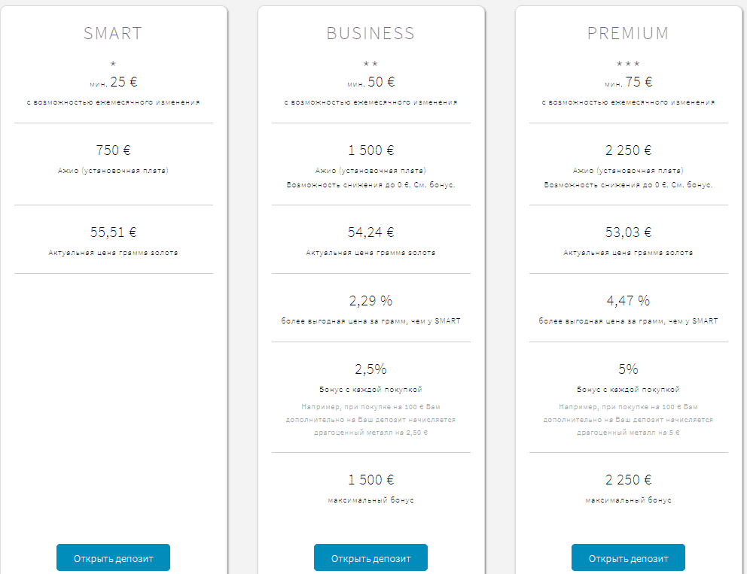
Task: Click the 2,5% bonus per purchase
Action: pos(370,369)
